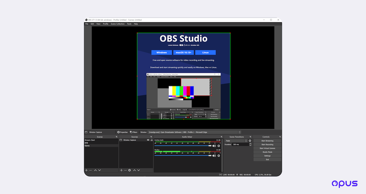
Task: Open the Profile menu
Action: point(105,24)
